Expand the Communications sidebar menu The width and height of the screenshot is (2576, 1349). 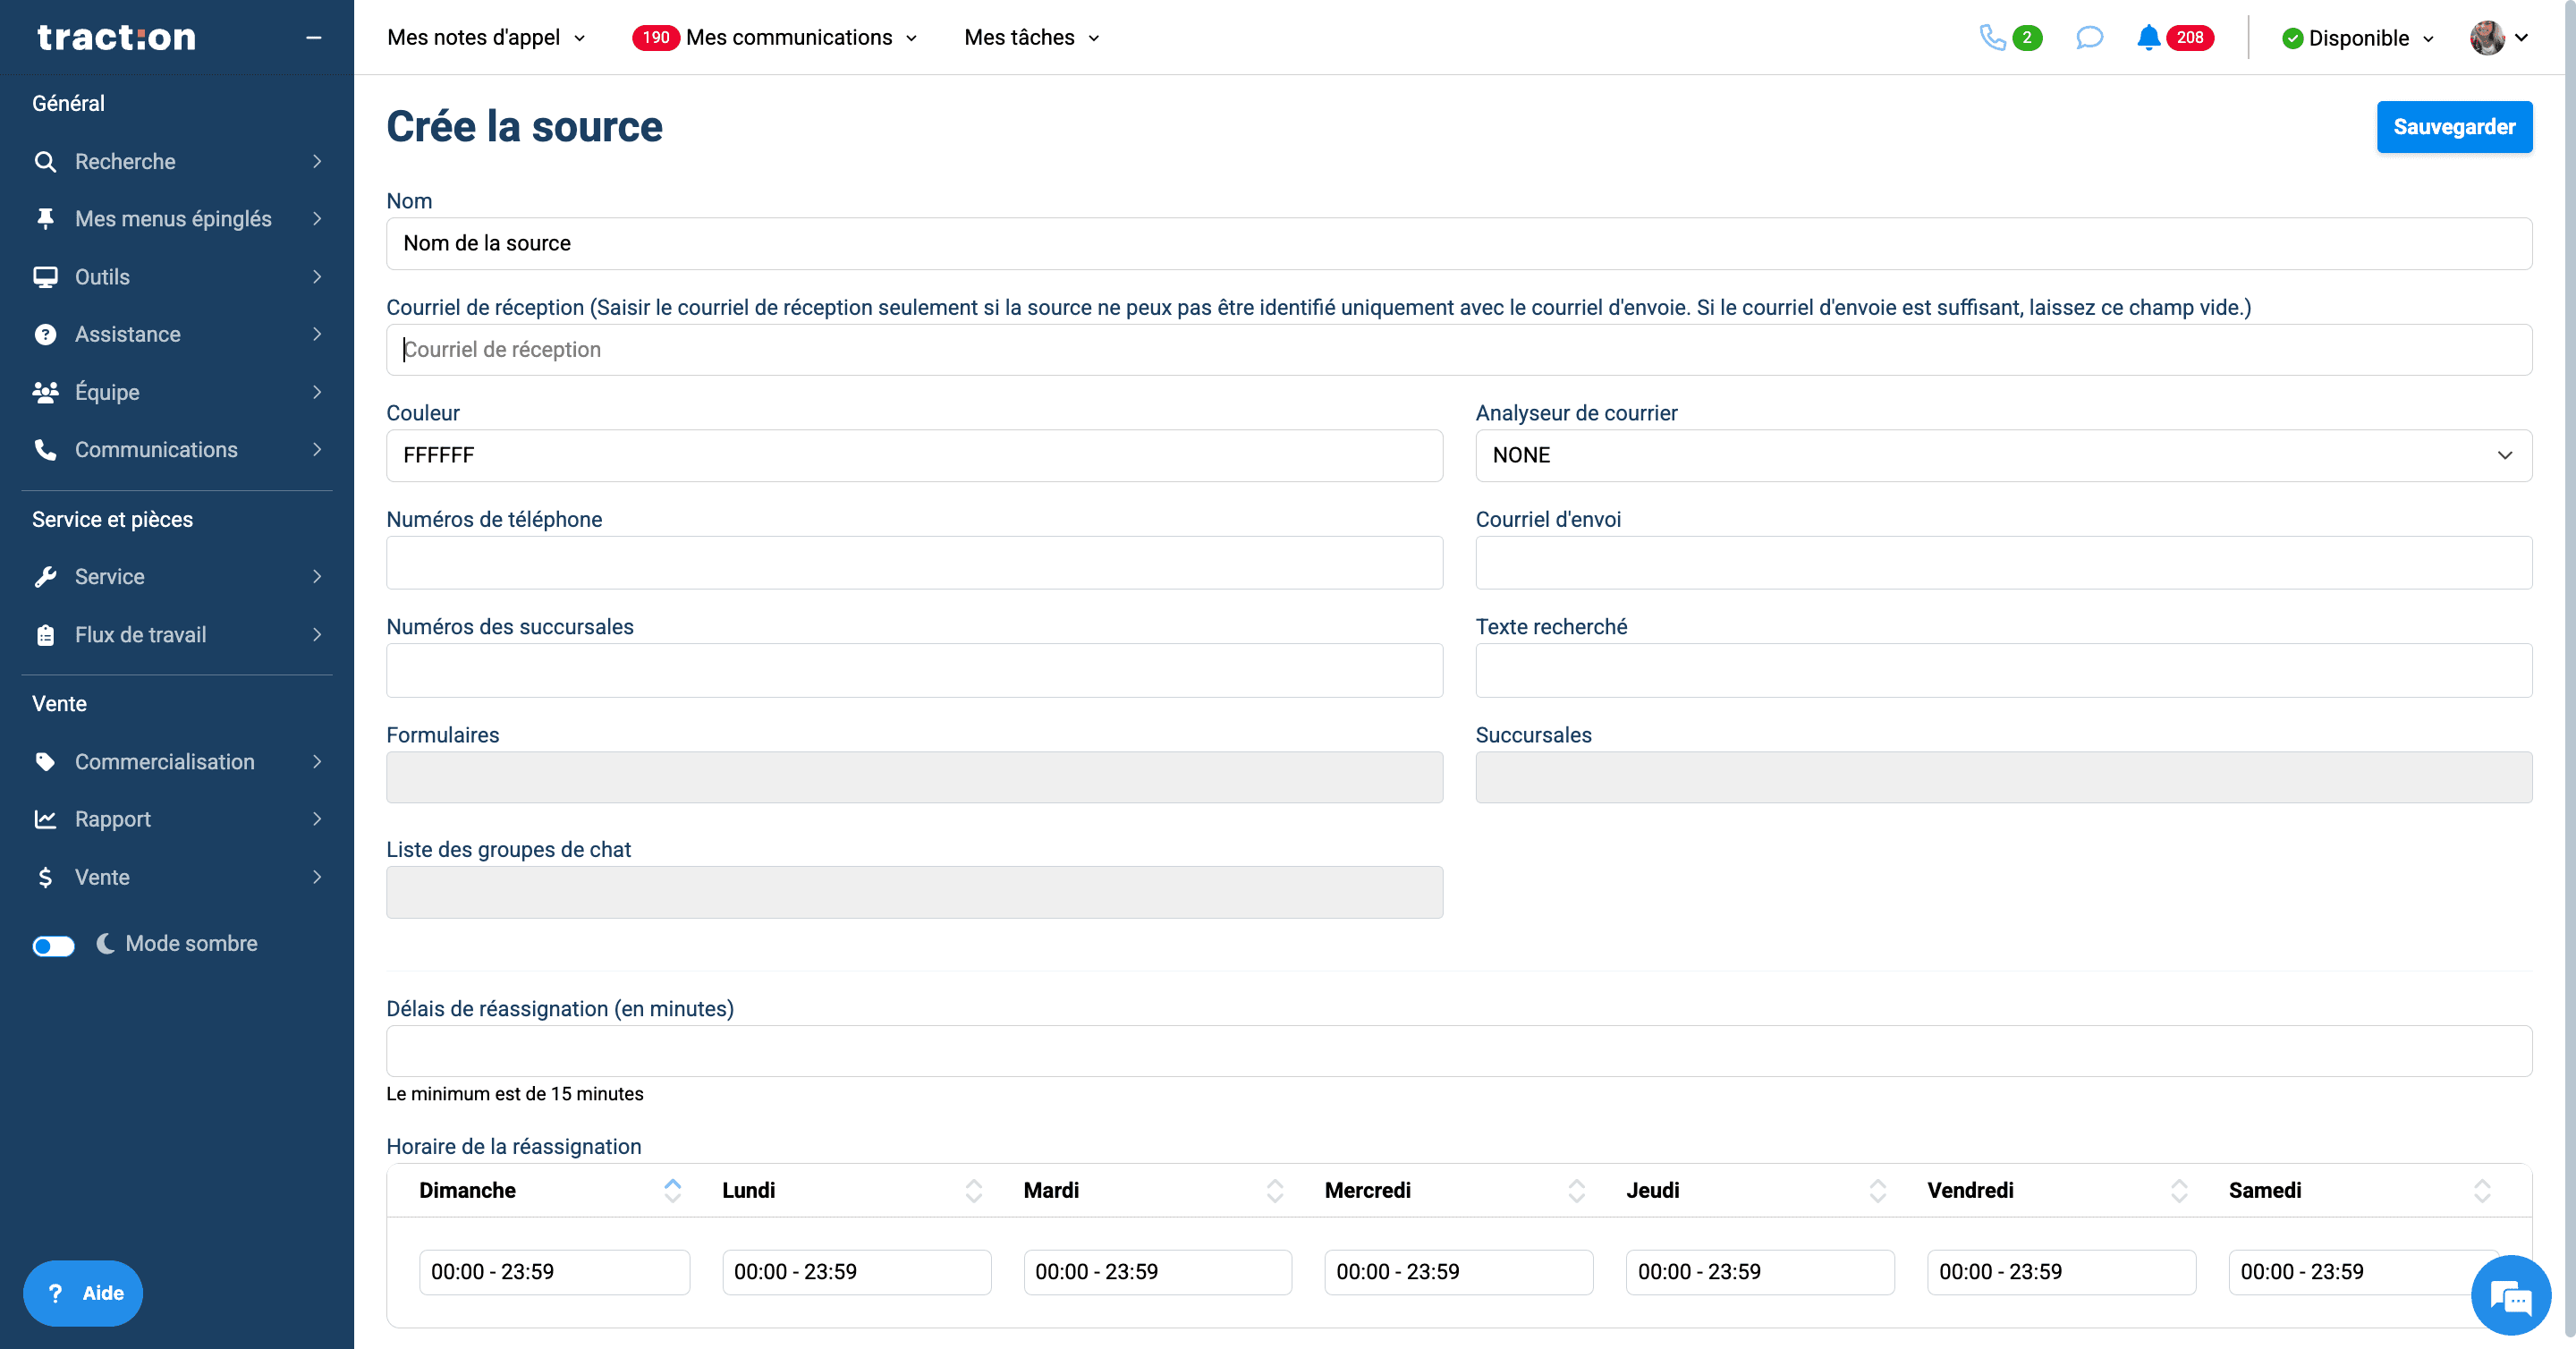177,450
